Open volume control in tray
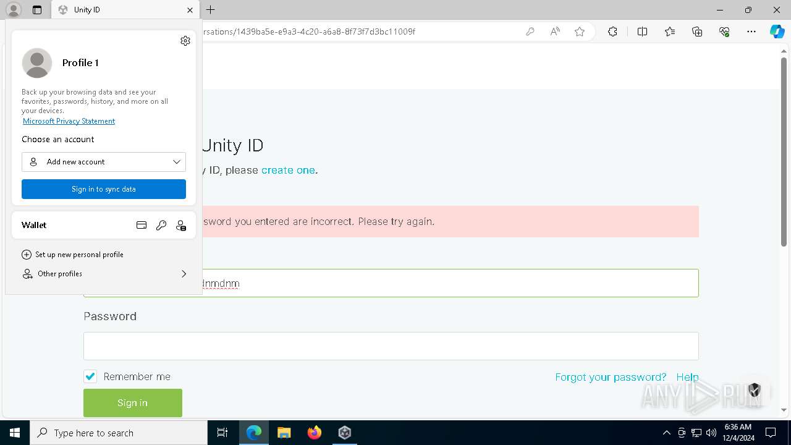Image resolution: width=791 pixels, height=445 pixels. [x=711, y=433]
